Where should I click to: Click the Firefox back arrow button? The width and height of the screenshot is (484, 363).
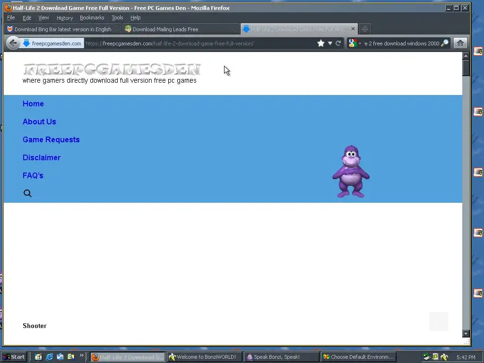[x=13, y=43]
